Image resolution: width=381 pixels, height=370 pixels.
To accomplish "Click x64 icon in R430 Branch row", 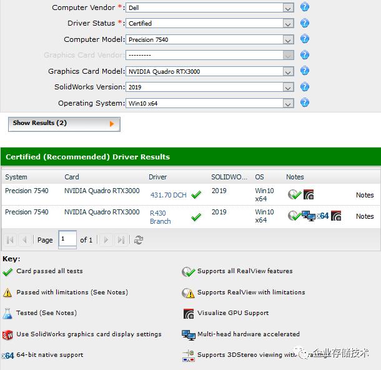I will (x=322, y=216).
